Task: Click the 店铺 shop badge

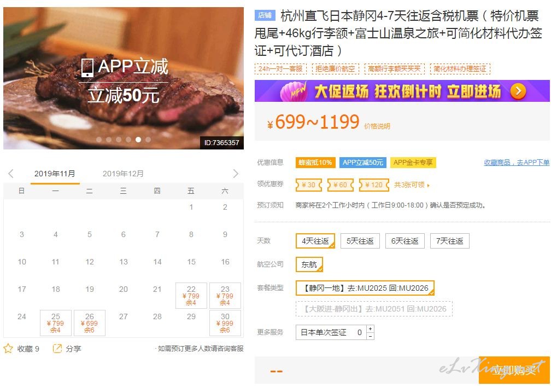Action: point(265,15)
